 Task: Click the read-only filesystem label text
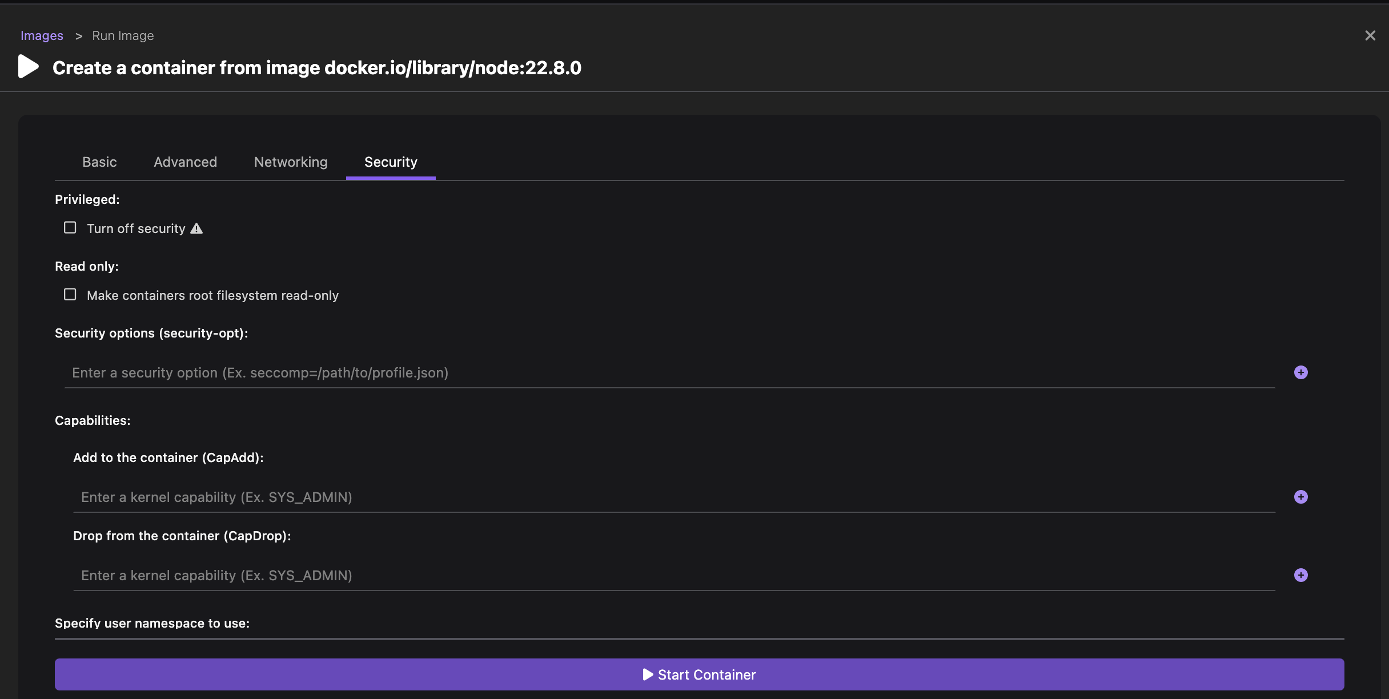click(x=212, y=295)
